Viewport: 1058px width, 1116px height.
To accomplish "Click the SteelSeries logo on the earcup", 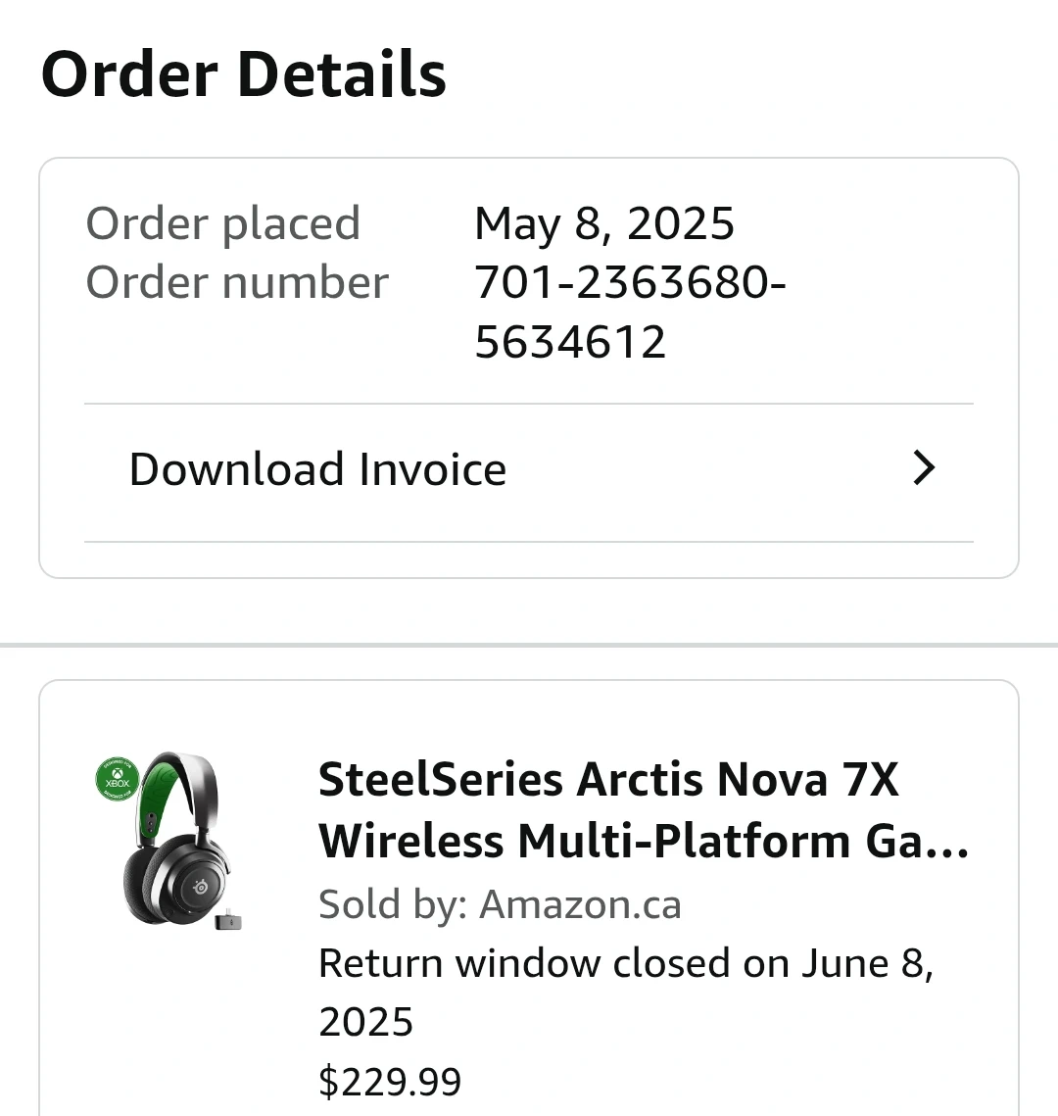I will click(201, 886).
